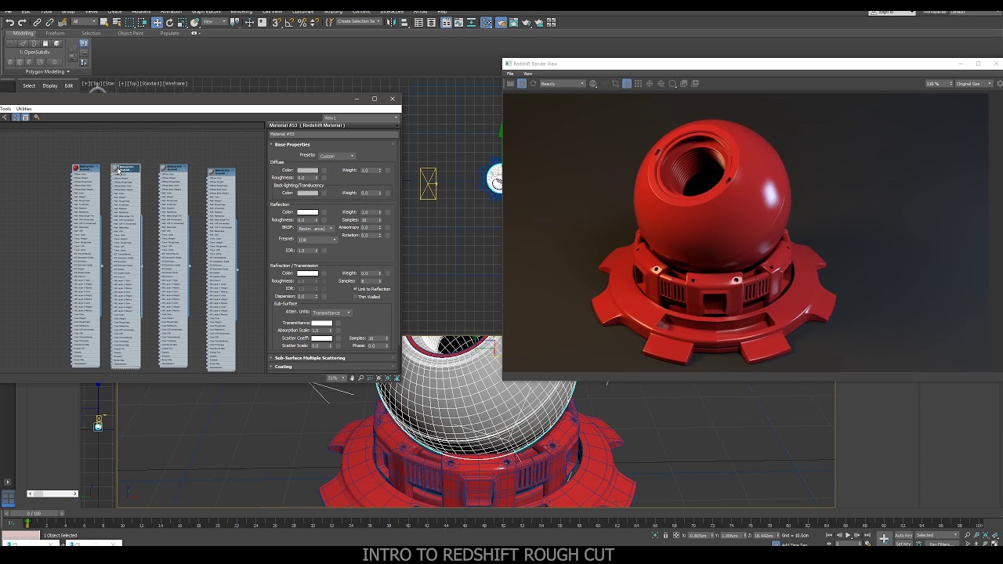
Task: Click the Diffuse Color swatch
Action: click(307, 171)
